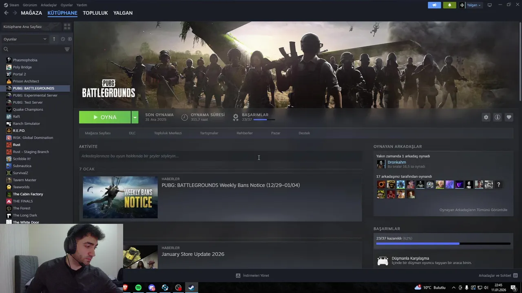Open Arkadaşlar ve Sohbet panel

[498, 276]
